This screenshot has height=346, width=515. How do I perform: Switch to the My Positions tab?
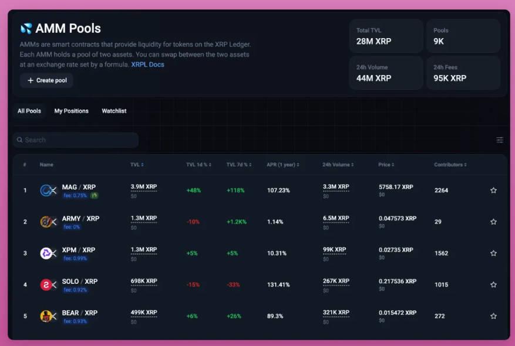[x=71, y=111]
